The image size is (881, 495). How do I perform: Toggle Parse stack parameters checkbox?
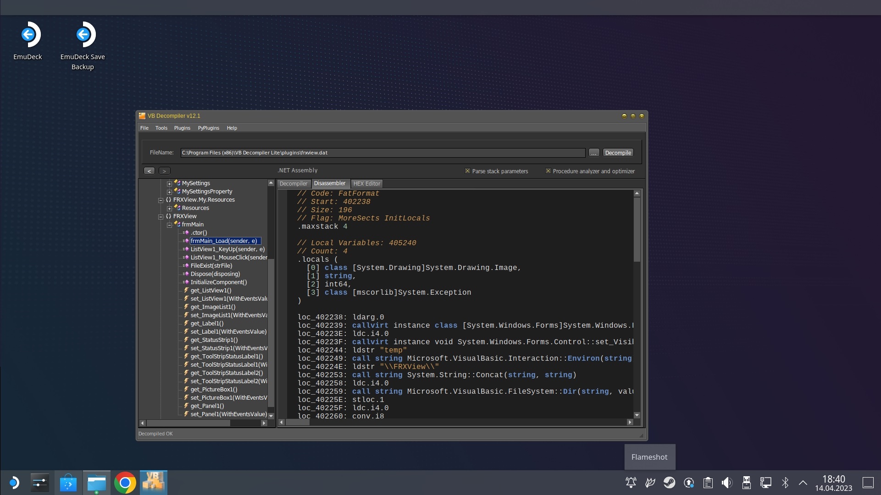(x=467, y=171)
